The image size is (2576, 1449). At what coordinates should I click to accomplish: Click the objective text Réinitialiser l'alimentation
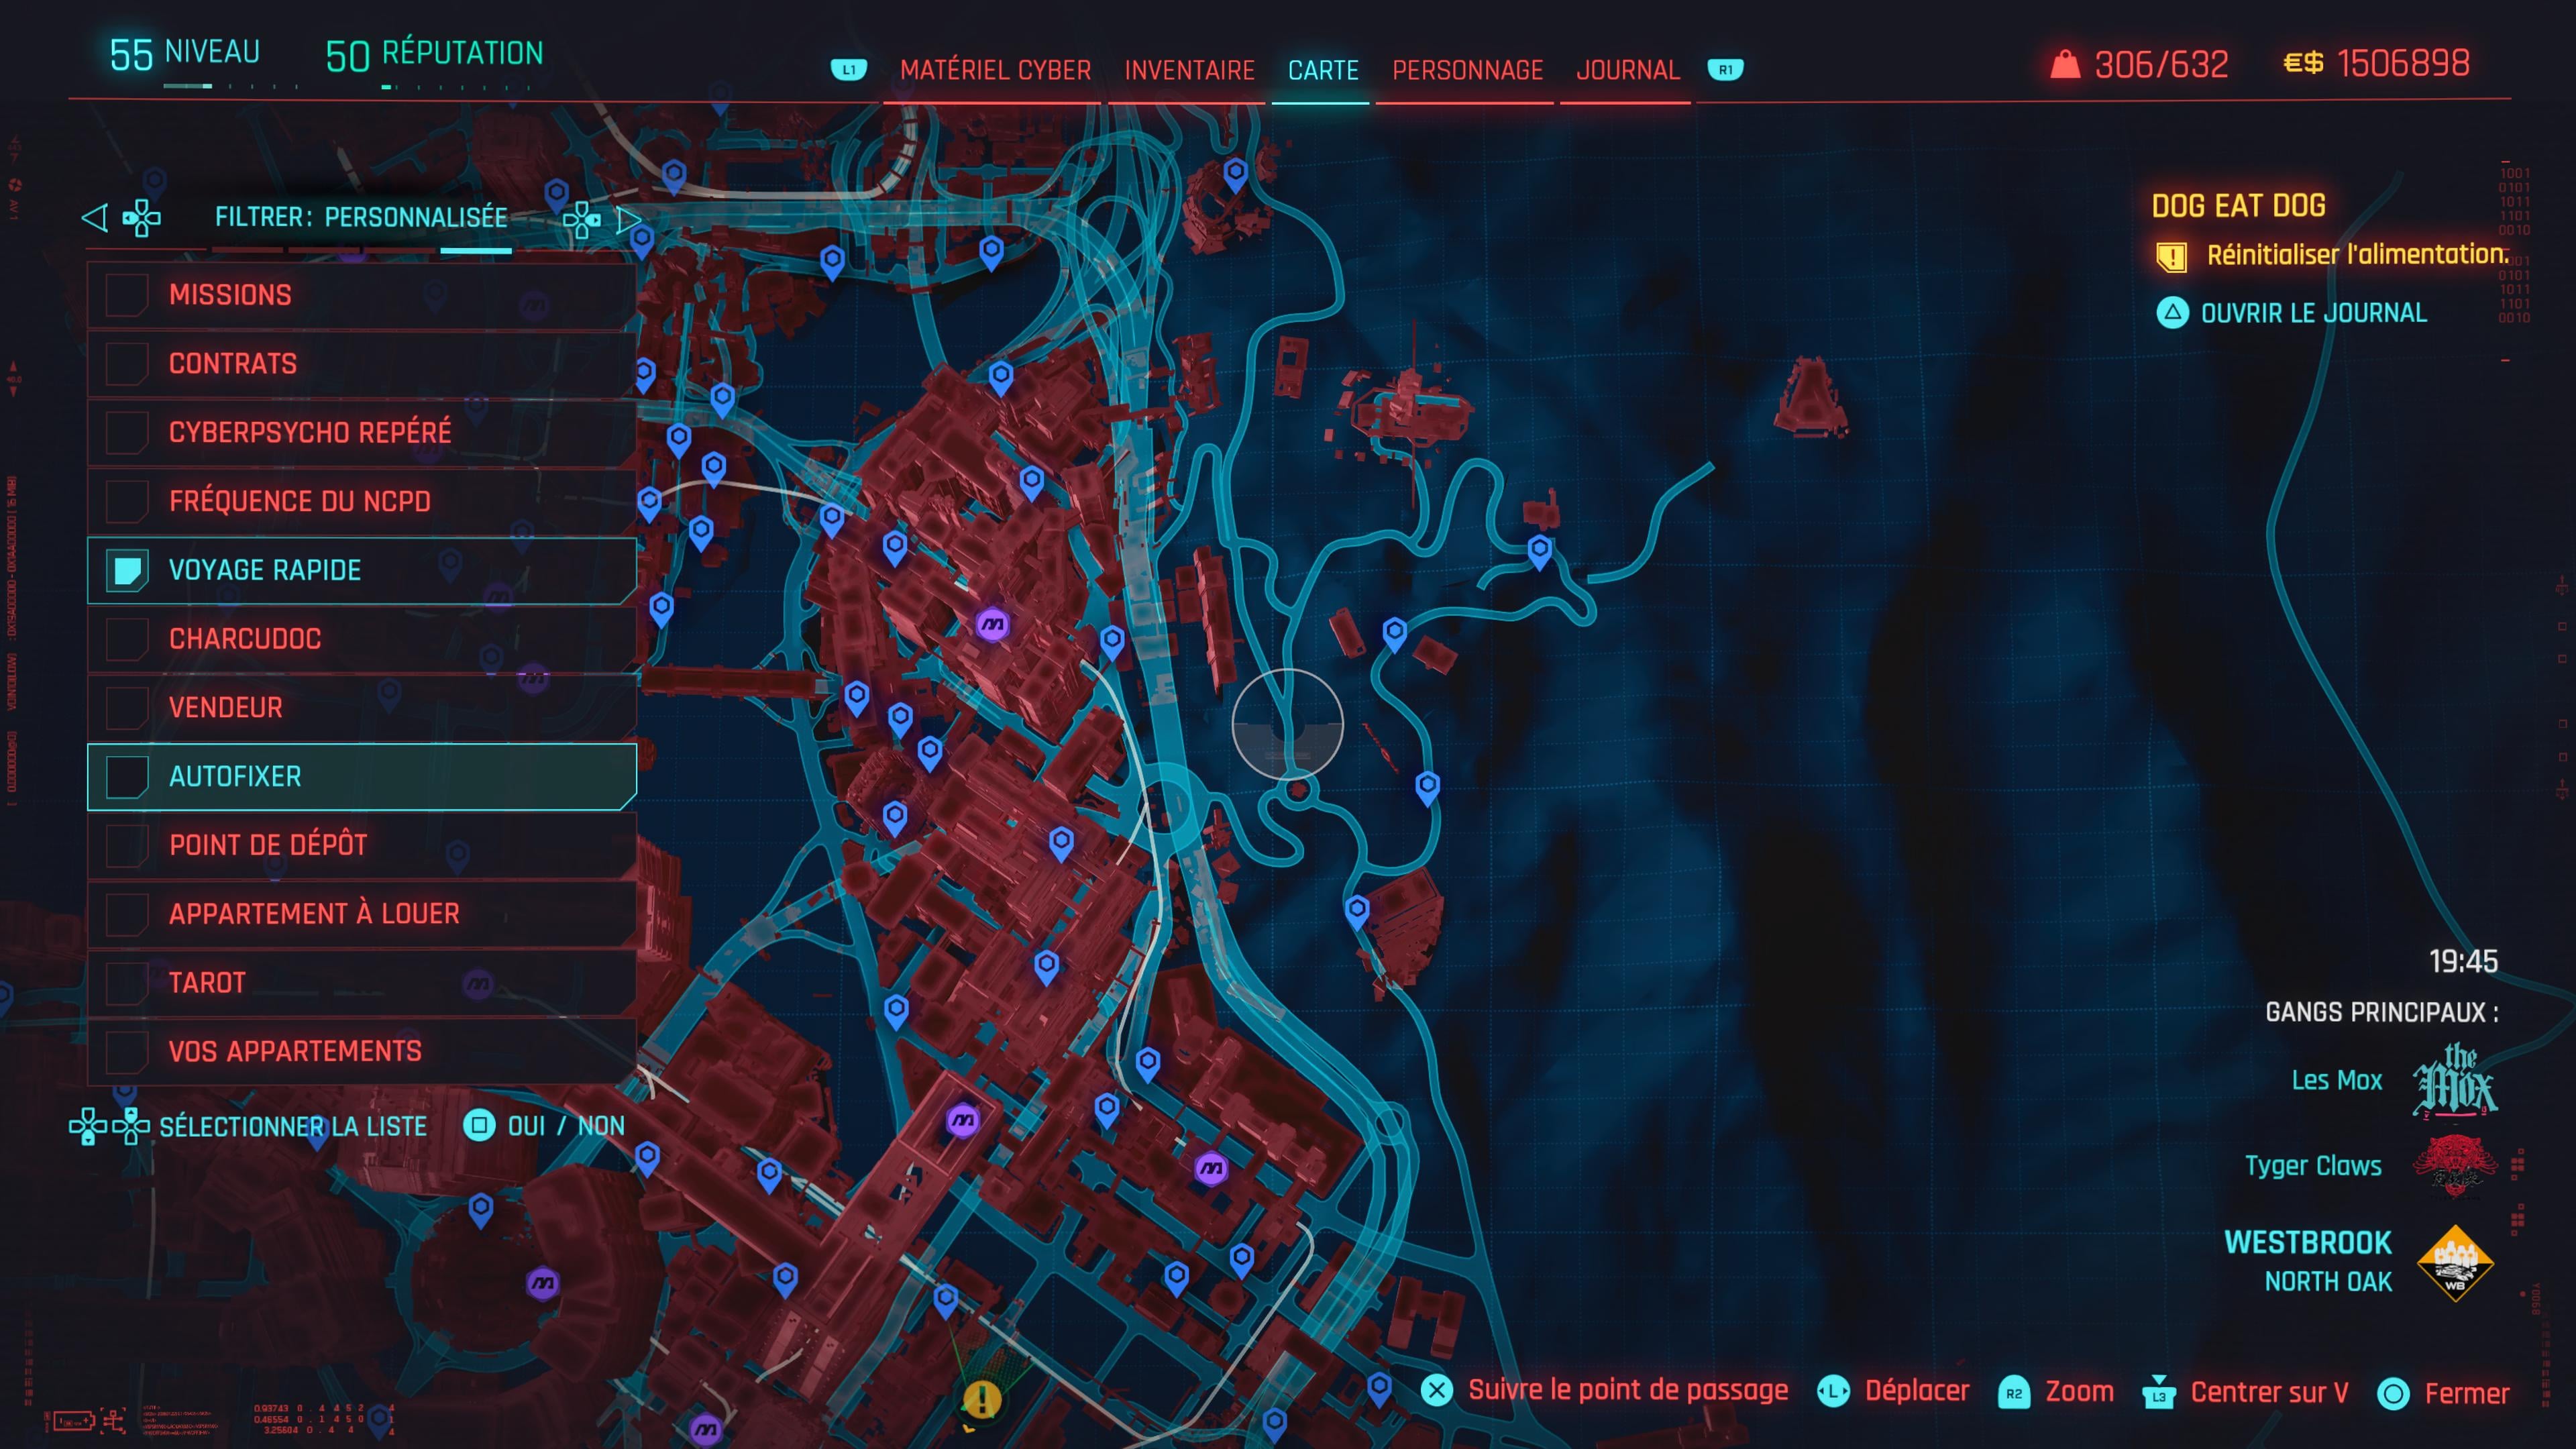click(2357, 255)
